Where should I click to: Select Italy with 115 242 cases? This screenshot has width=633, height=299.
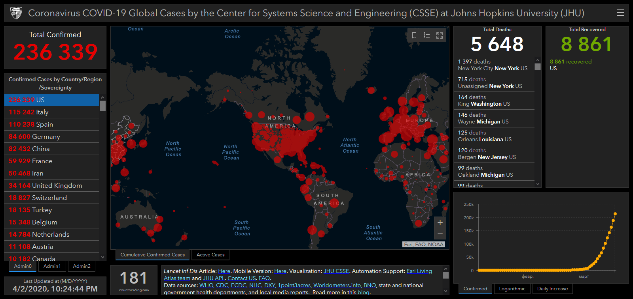[52, 112]
